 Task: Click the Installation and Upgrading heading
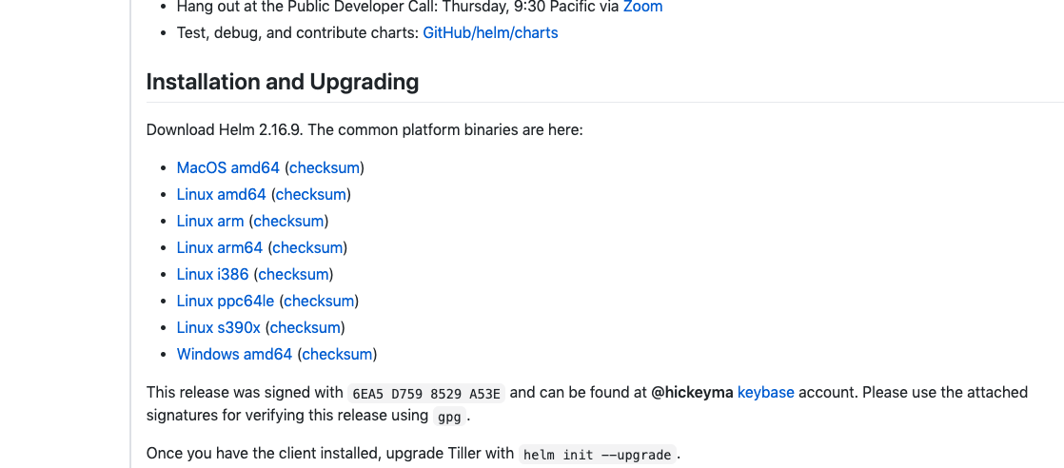283,82
